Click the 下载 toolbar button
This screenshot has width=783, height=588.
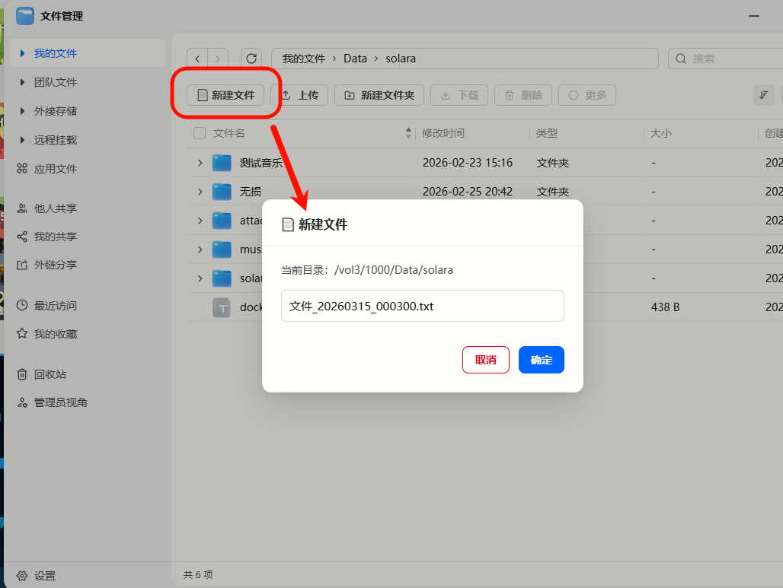pos(459,95)
